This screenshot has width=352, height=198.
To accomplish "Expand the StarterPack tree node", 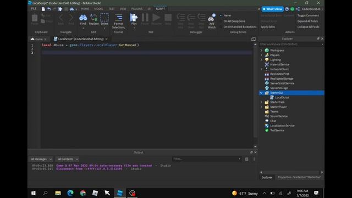I will 261,102.
